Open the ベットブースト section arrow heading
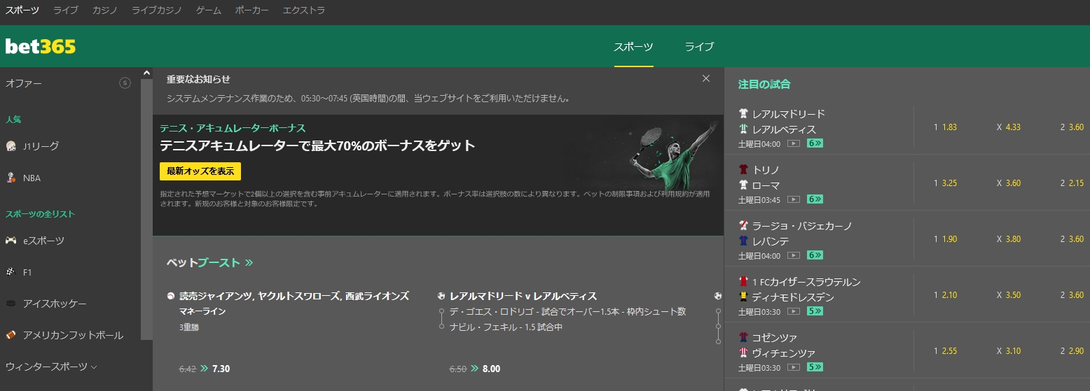Viewport: 1090px width, 391px height. pos(209,263)
